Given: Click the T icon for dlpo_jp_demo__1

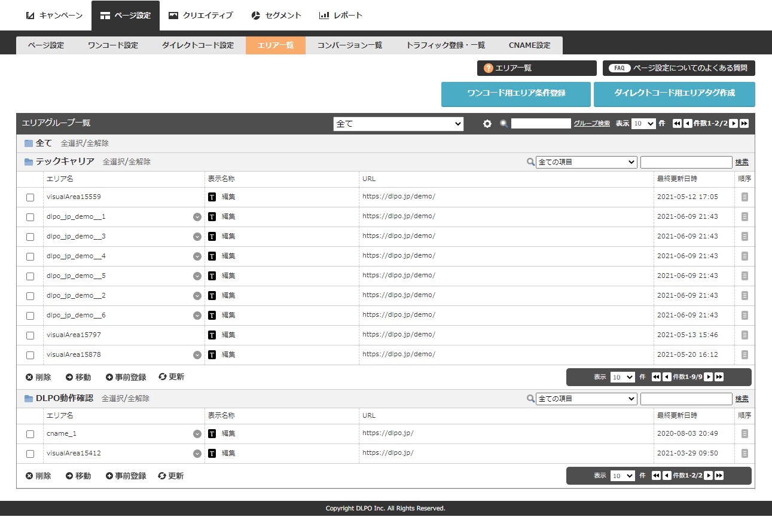Looking at the screenshot, I should (212, 216).
